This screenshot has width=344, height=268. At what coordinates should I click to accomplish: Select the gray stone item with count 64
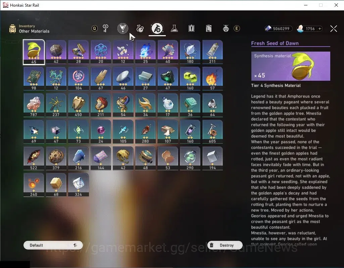coord(212,105)
